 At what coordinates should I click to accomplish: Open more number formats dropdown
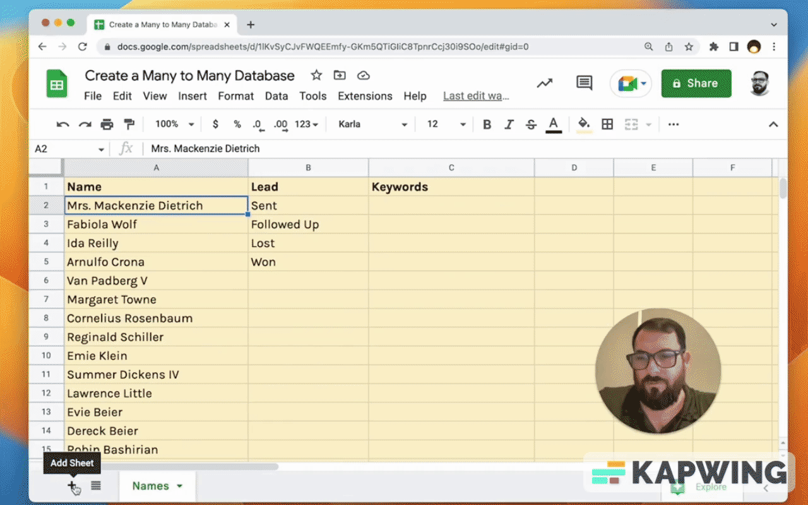[306, 124]
